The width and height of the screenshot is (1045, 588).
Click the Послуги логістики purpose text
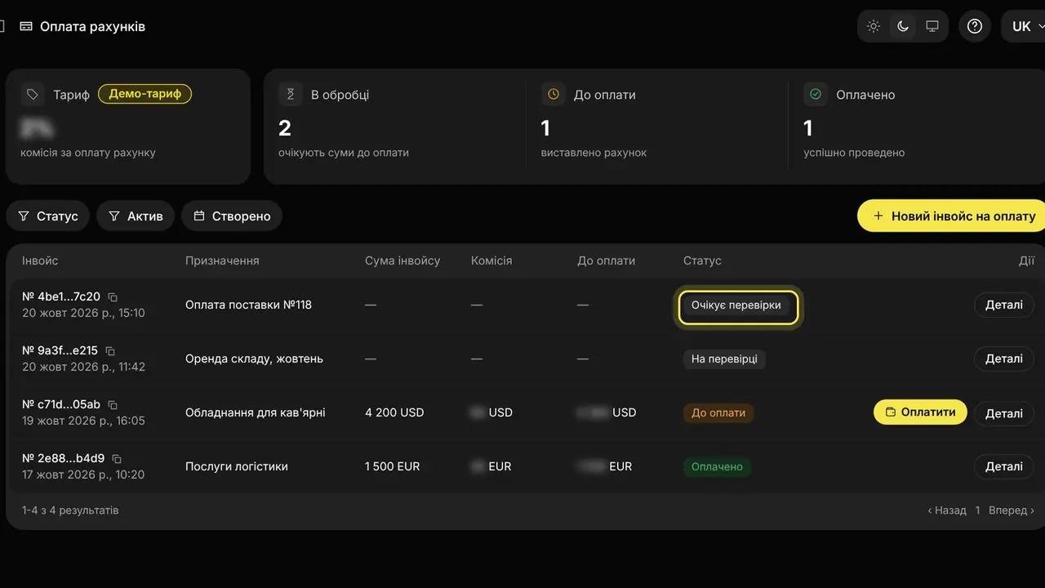tap(237, 466)
